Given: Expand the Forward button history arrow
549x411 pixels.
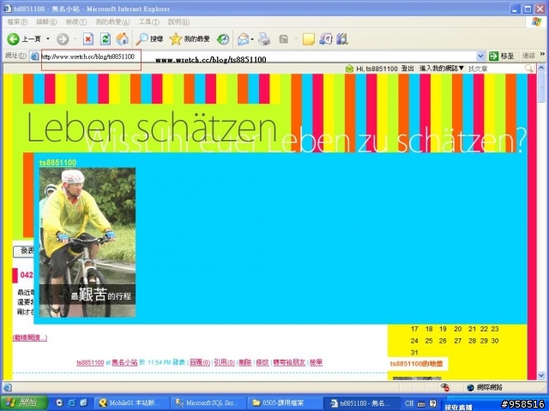Looking at the screenshot, I should click(75, 39).
